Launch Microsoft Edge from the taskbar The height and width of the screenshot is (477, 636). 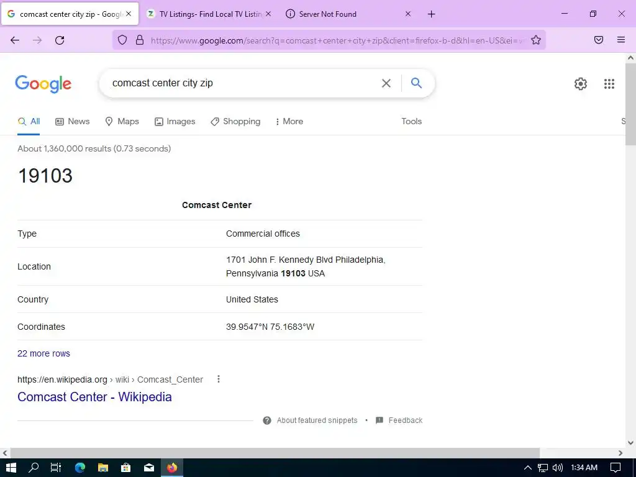80,468
